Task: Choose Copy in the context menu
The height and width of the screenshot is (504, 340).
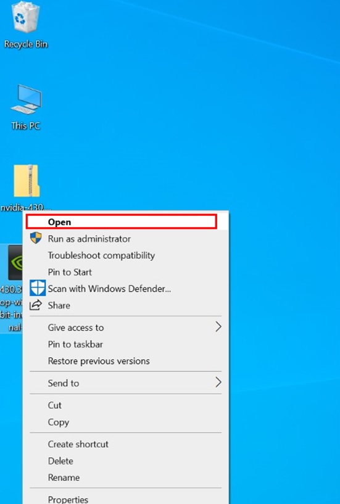Action: 126,422
